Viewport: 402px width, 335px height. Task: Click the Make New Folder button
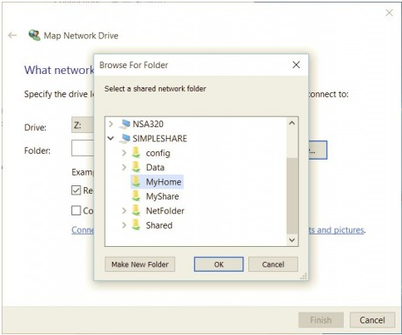[140, 264]
